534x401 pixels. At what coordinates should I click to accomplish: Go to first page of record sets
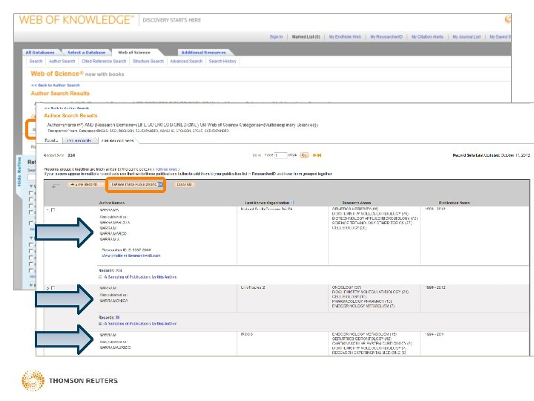[254, 155]
